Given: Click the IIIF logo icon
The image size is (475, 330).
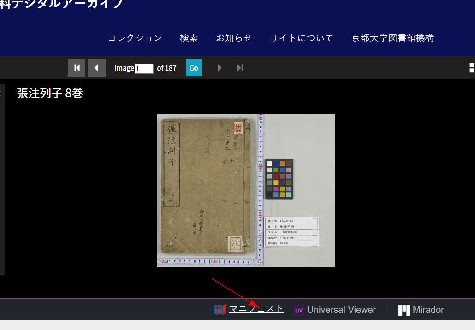Looking at the screenshot, I should pyautogui.click(x=220, y=310).
